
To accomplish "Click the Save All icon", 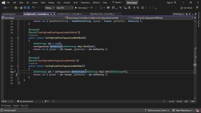I will 29,8.
